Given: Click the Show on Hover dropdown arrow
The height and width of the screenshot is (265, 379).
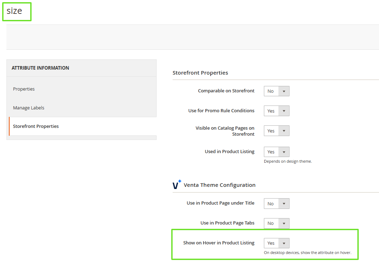Looking at the screenshot, I should (x=284, y=243).
